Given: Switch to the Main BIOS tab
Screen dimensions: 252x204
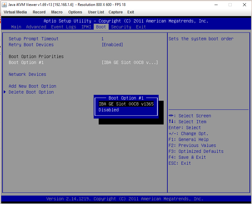Looking at the screenshot, I should [x=16, y=27].
